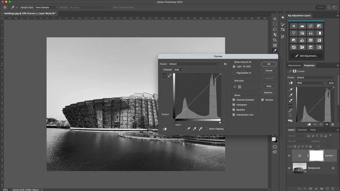Viewport: 340px width, 191px height.
Task: Open the Preset dropdown in the Properties panel
Action: coord(316,77)
